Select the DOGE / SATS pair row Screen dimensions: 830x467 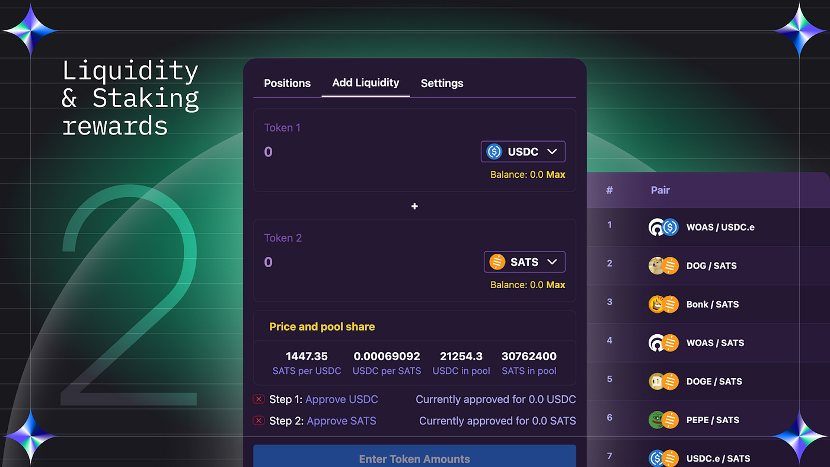(708, 381)
